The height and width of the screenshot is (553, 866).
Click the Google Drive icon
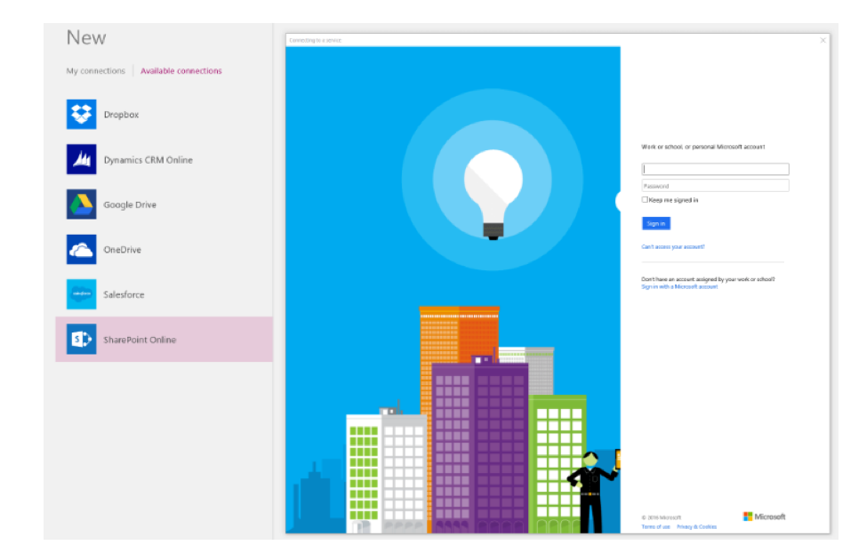(x=81, y=204)
